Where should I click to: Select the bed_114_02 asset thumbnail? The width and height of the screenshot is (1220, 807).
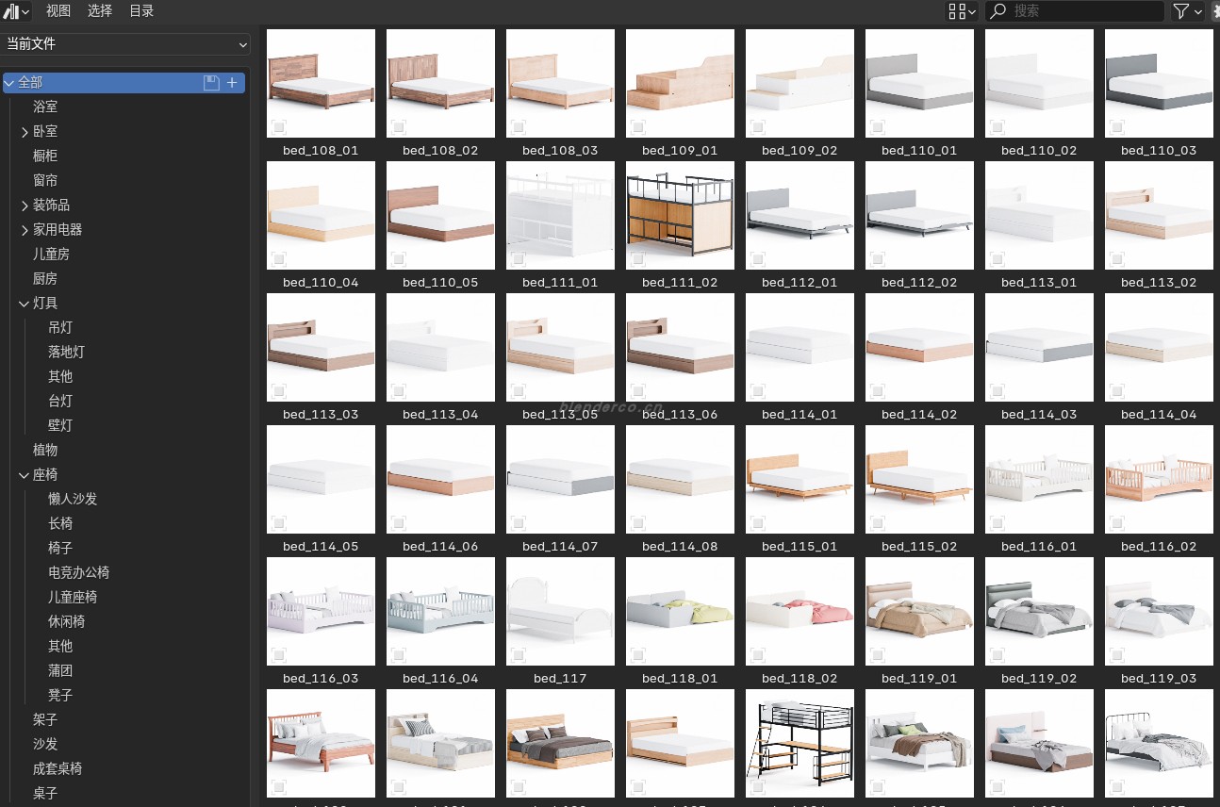tap(919, 347)
